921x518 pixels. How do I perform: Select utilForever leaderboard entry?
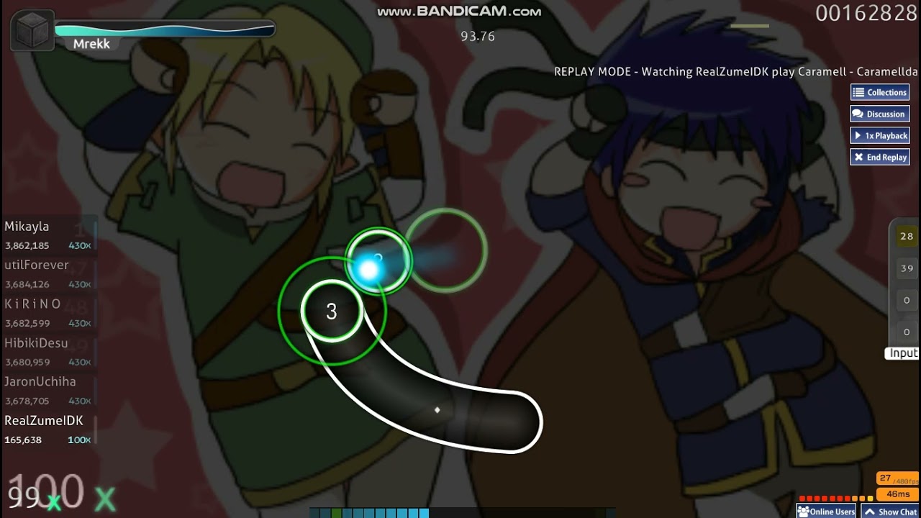coord(48,274)
